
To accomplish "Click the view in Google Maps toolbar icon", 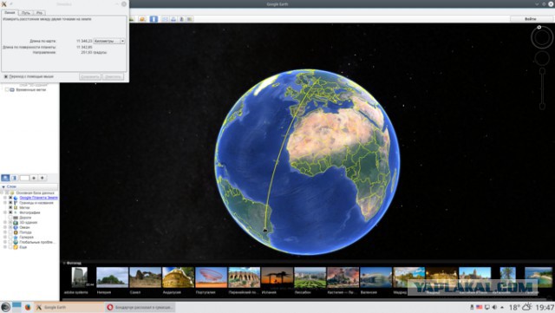I will tap(190, 19).
